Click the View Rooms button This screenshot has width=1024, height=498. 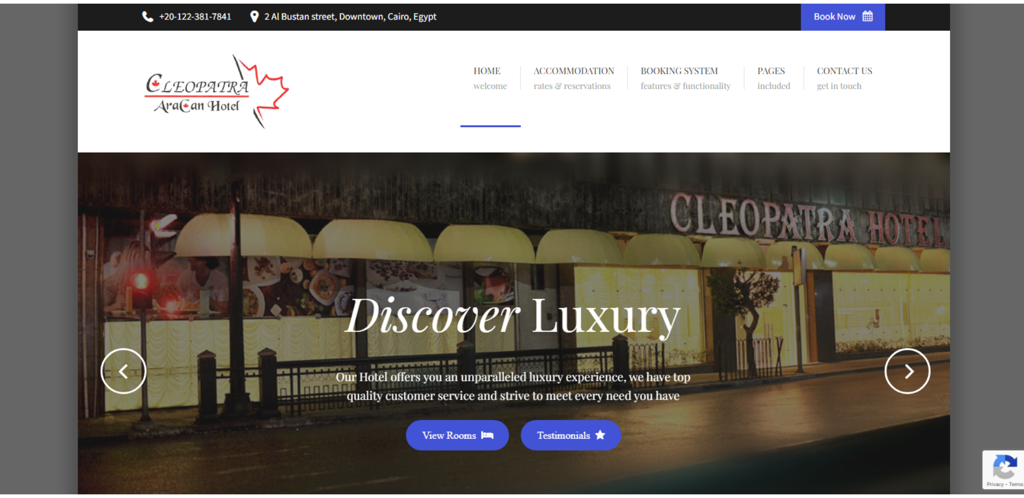pyautogui.click(x=457, y=435)
